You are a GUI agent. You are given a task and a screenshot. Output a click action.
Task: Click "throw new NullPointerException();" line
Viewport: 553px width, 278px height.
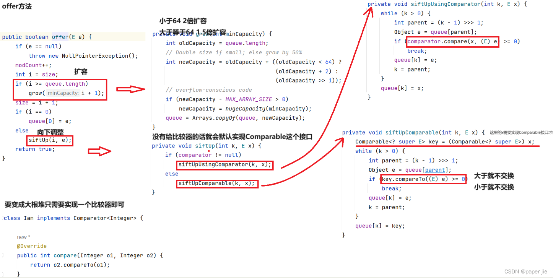coord(83,56)
